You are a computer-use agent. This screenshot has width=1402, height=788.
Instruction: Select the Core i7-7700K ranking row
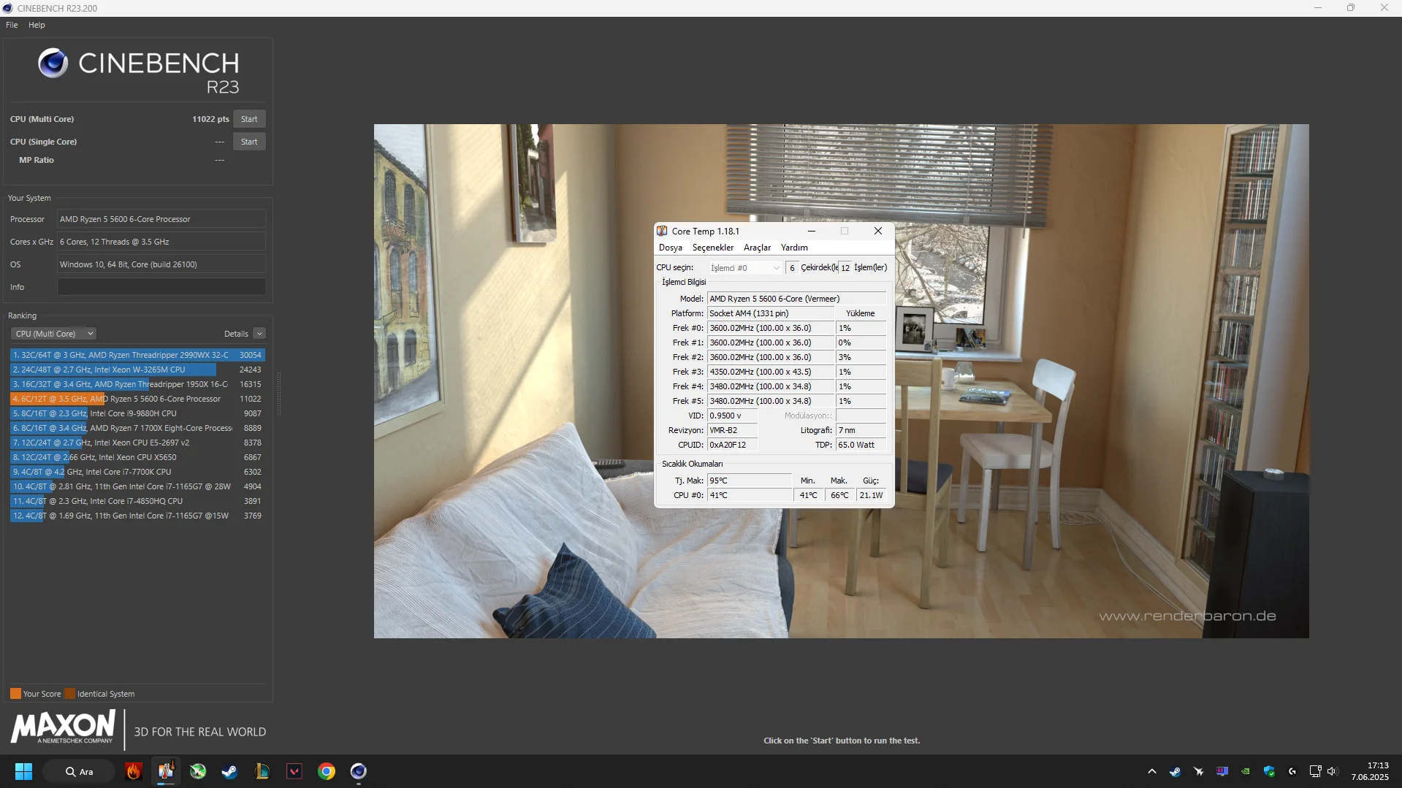[137, 472]
